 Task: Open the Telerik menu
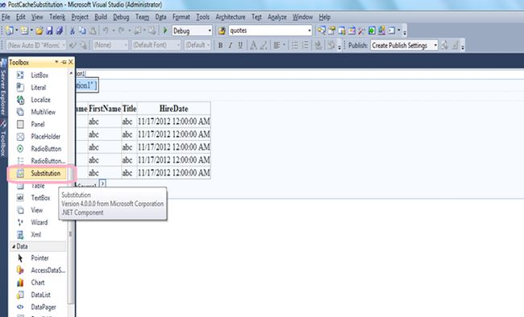point(57,17)
